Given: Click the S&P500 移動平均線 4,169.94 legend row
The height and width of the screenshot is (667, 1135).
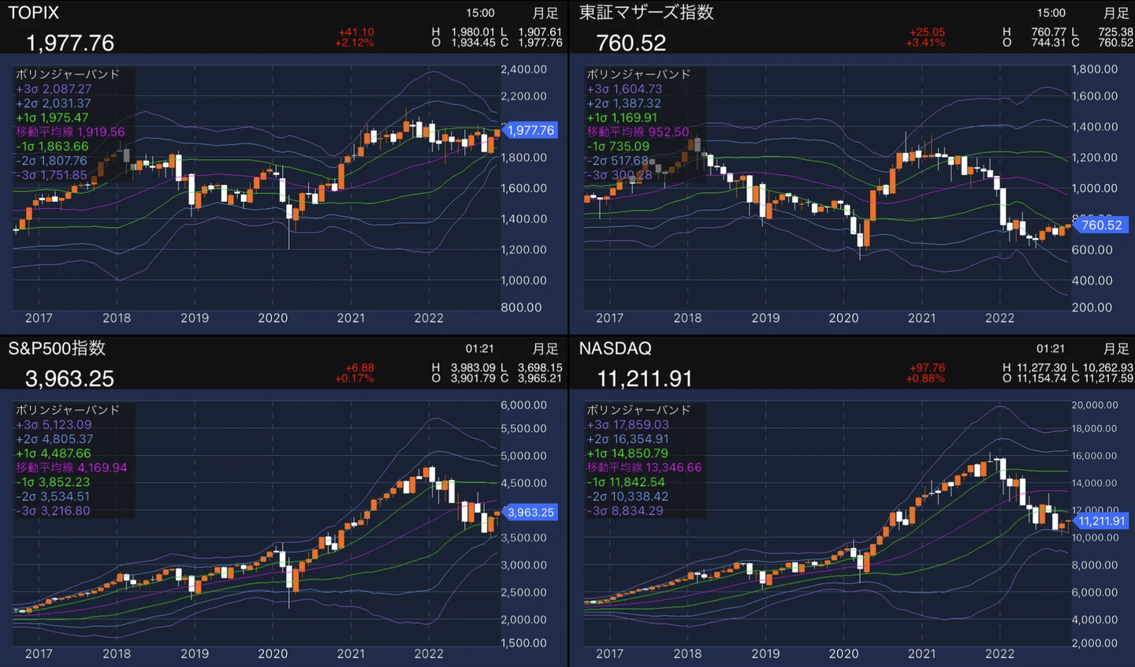Looking at the screenshot, I should 72,468.
